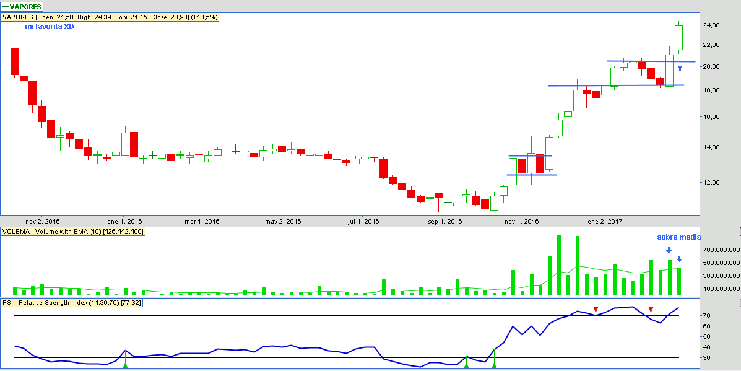Click the 'ene 1, 2016' date label

[125, 221]
